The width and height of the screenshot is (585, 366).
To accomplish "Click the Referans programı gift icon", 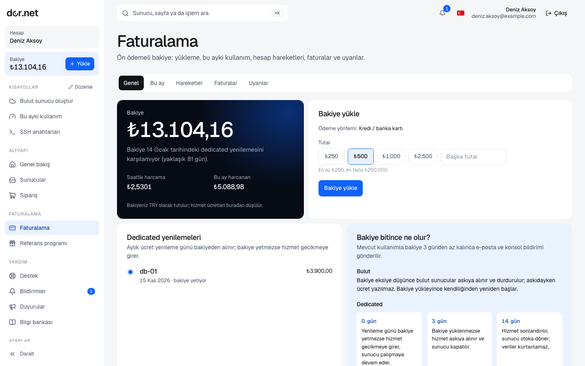I will coord(13,243).
